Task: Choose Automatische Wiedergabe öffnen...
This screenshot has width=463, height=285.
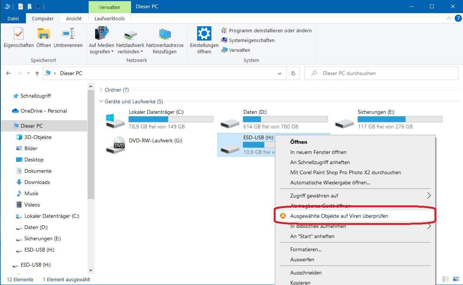Action: click(330, 182)
